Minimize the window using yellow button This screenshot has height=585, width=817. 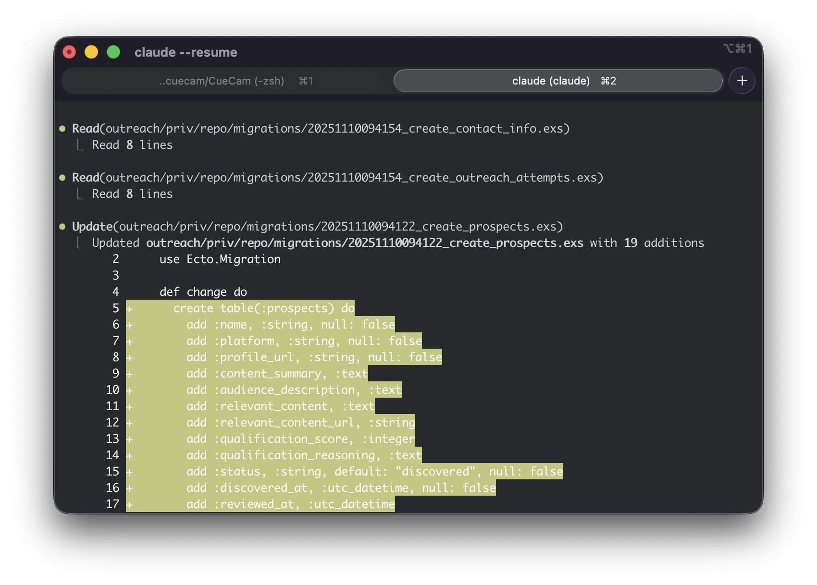[x=91, y=52]
